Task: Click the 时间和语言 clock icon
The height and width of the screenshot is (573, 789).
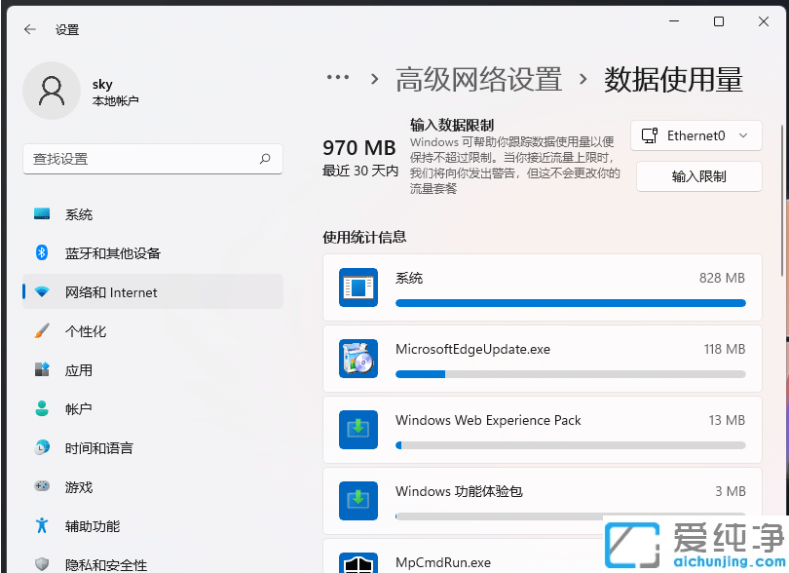Action: point(40,448)
